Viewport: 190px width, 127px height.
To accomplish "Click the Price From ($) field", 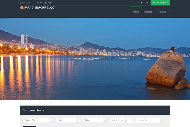I will click(x=121, y=120).
